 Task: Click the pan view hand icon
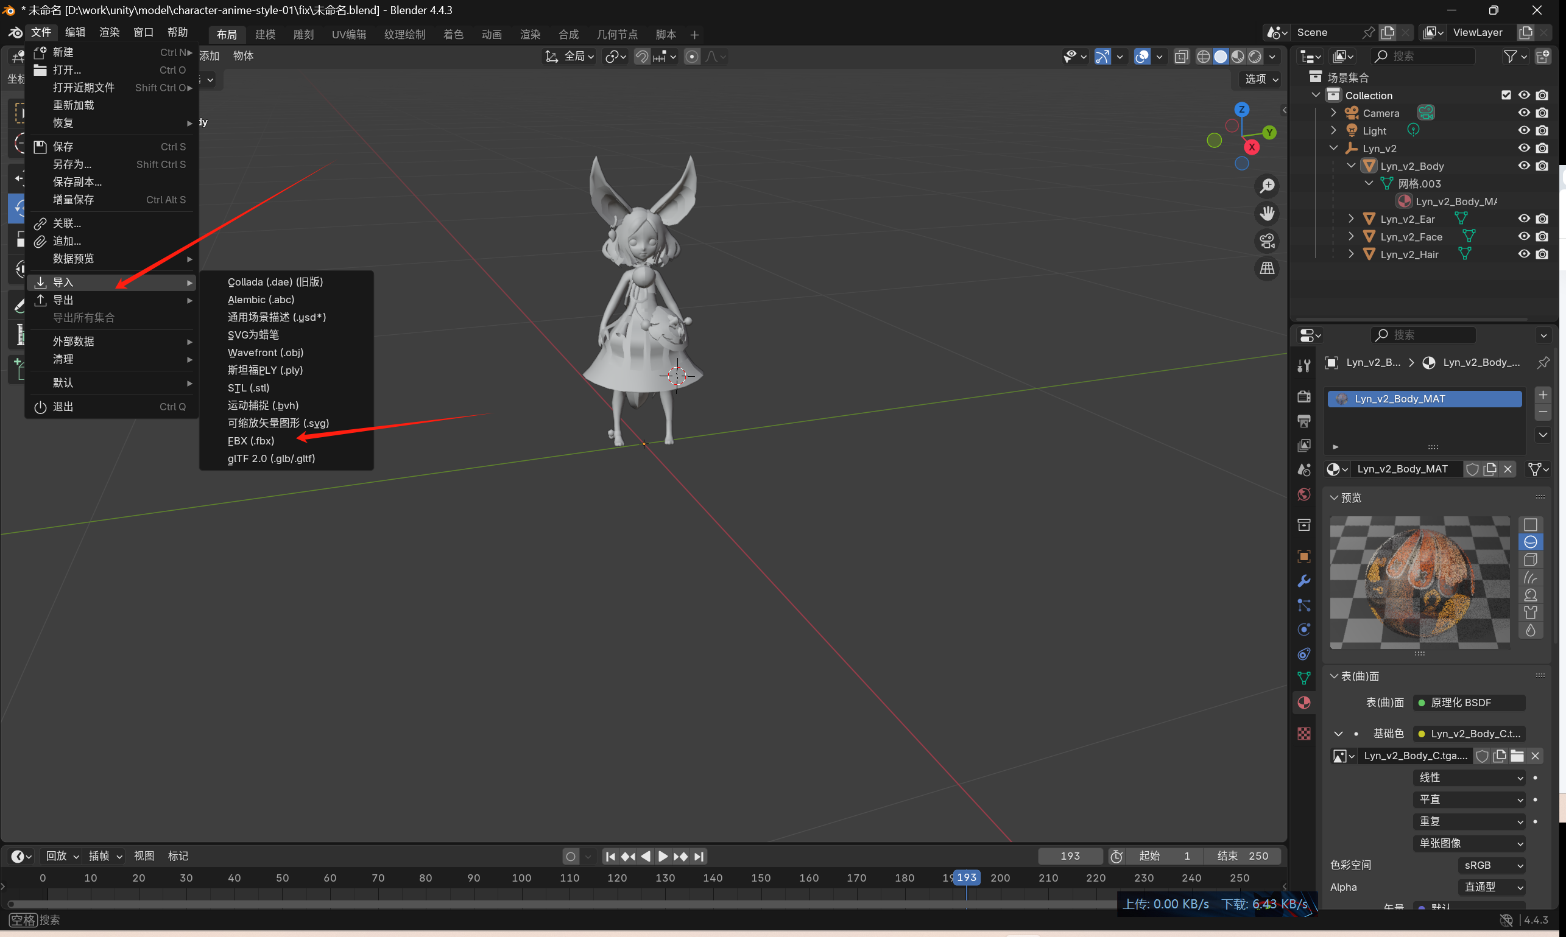1266,214
